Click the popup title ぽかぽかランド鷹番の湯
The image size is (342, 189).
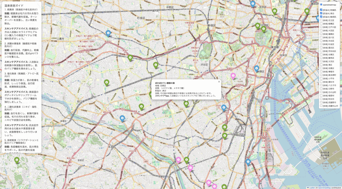coord(165,83)
